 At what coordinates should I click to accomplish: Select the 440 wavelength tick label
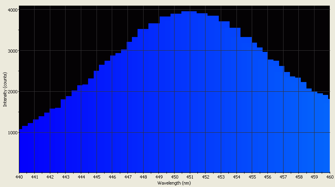(19, 177)
